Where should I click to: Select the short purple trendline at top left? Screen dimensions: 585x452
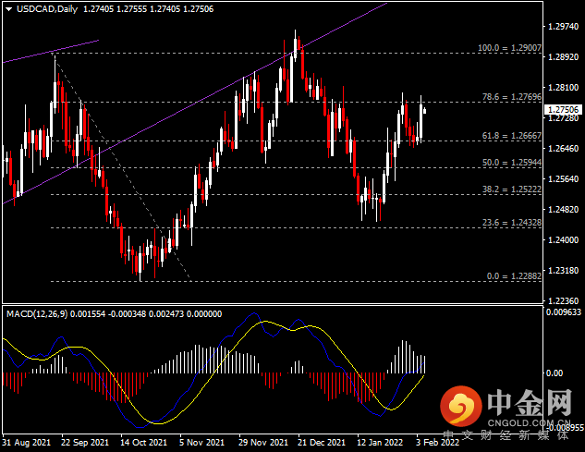tap(50, 52)
